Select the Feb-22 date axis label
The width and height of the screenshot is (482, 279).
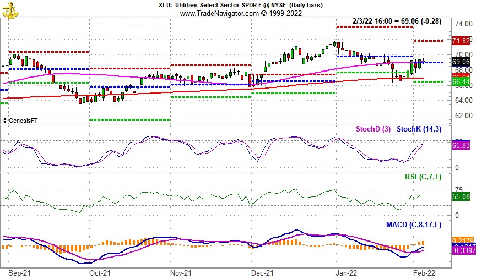[425, 272]
